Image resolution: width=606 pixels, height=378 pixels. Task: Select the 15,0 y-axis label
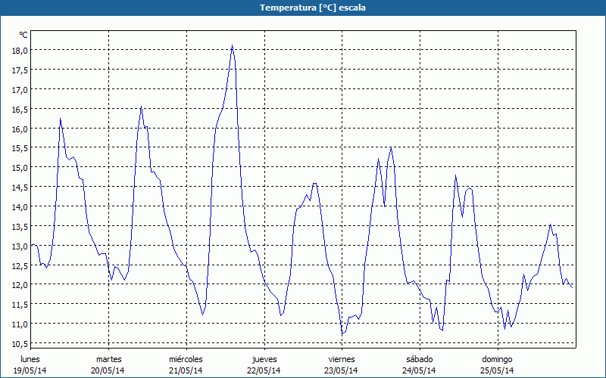click(19, 168)
